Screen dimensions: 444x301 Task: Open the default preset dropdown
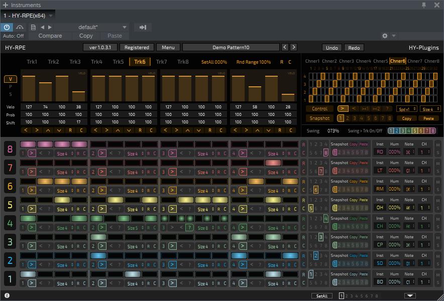click(x=124, y=27)
